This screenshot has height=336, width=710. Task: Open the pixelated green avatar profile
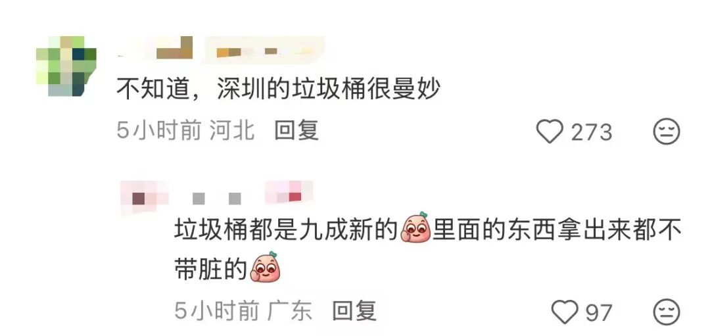coord(66,66)
